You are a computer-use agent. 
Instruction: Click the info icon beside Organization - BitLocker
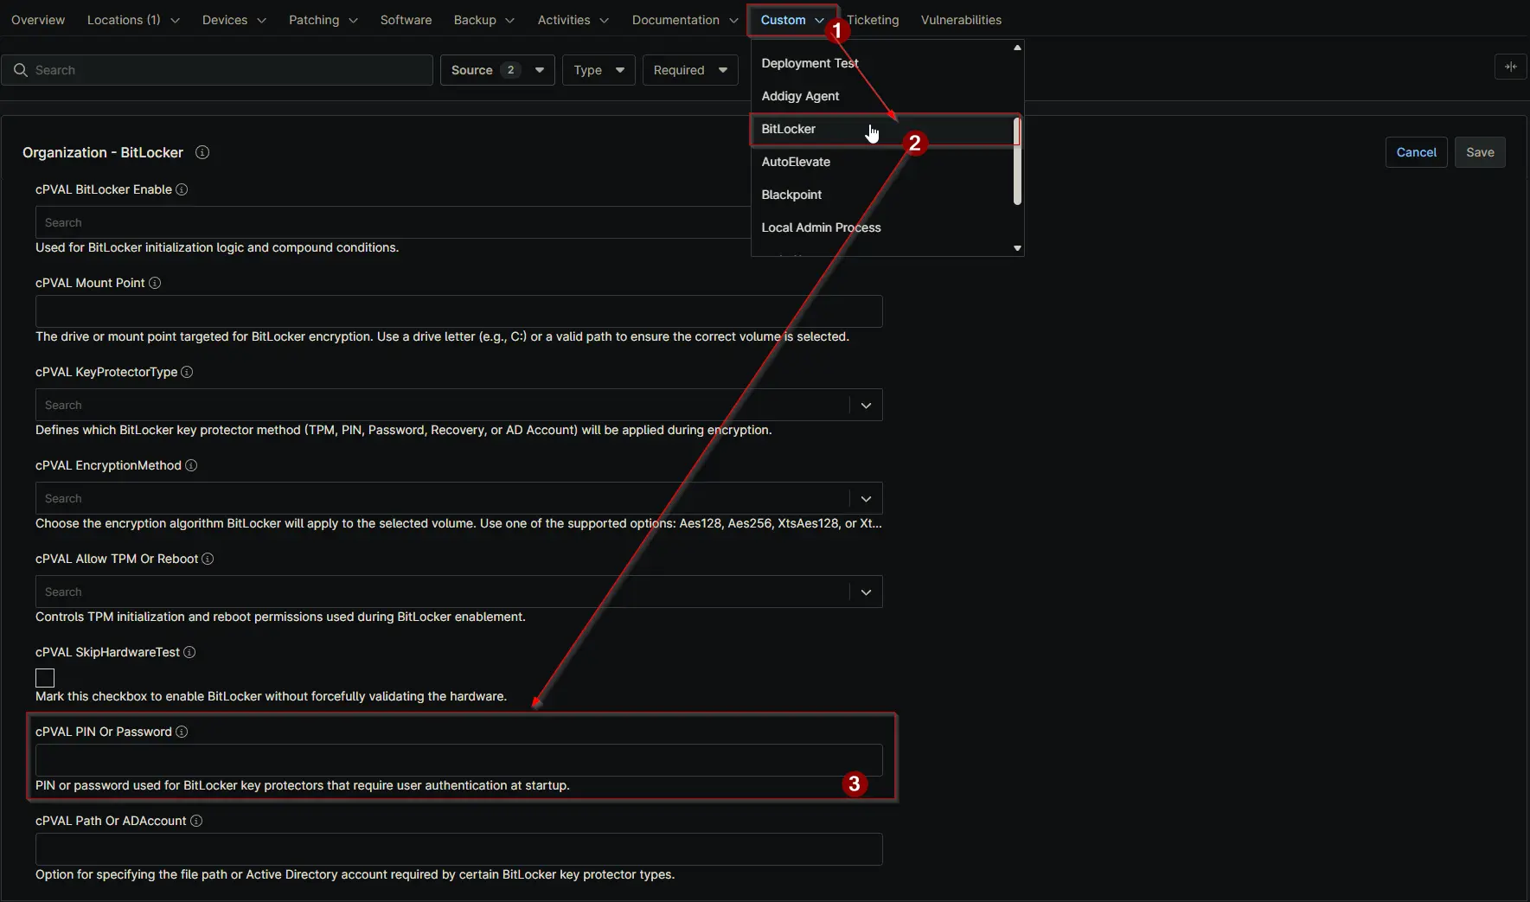pos(202,152)
